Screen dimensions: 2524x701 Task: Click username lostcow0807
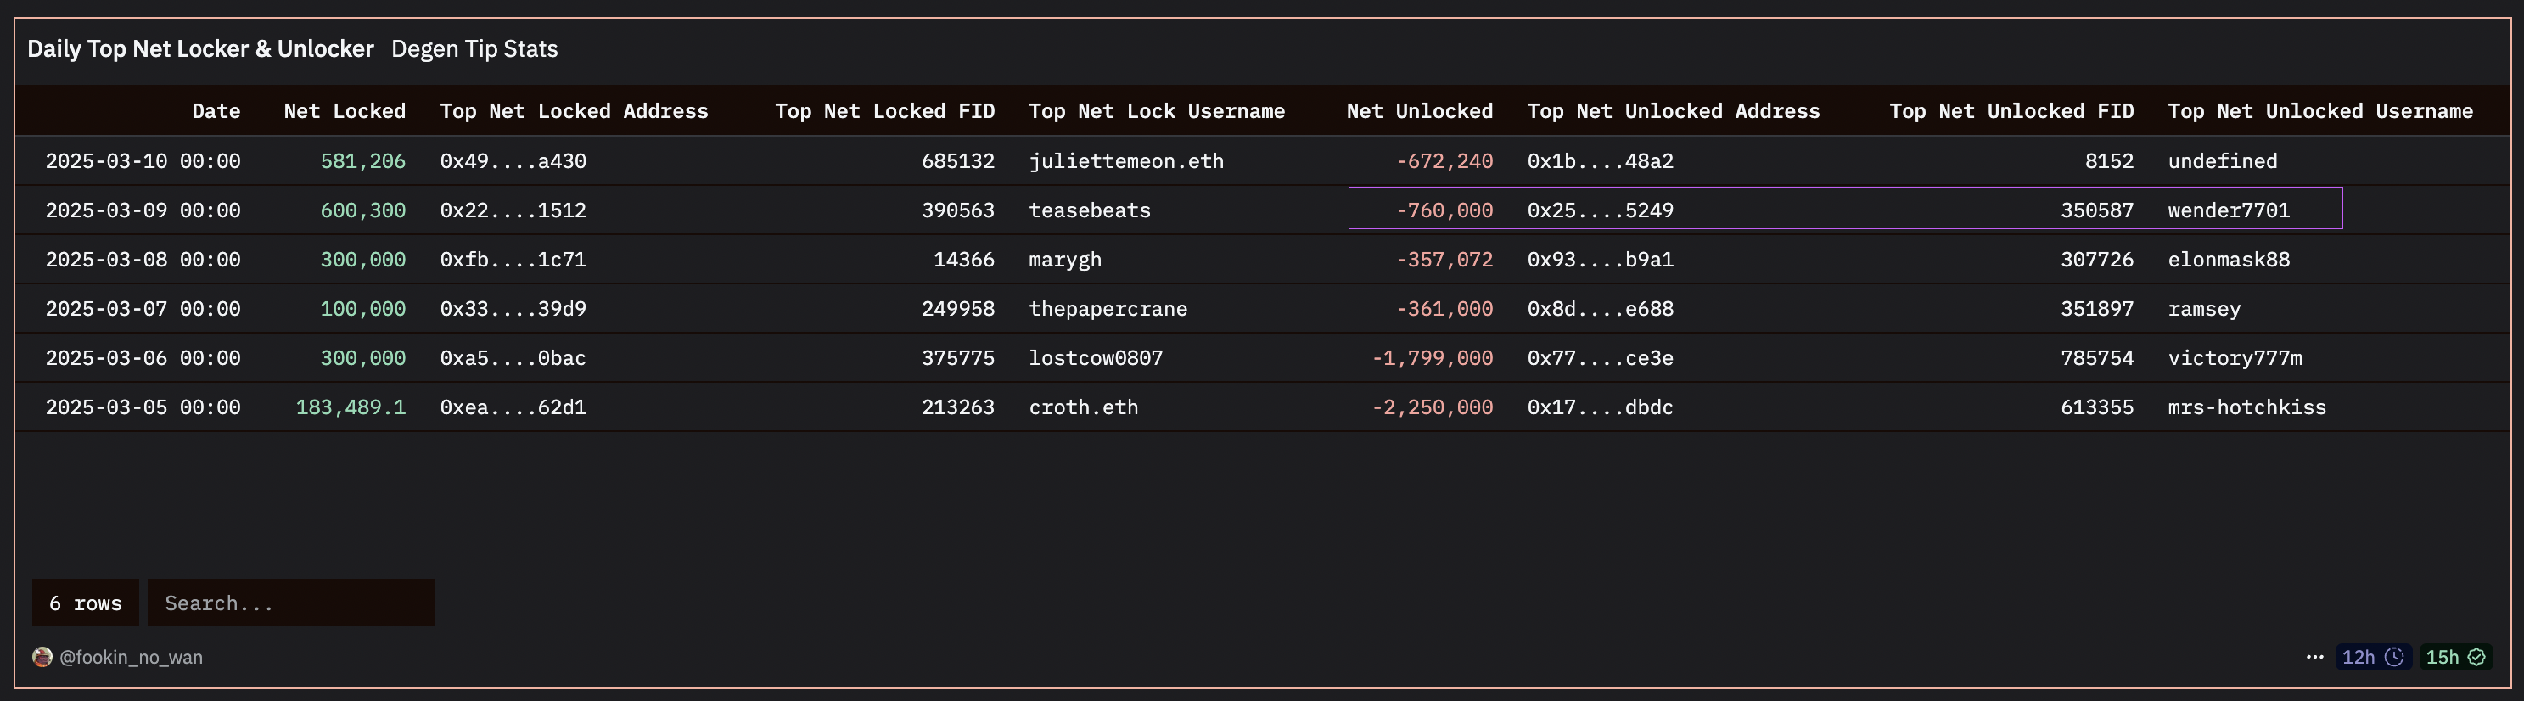tap(1096, 358)
